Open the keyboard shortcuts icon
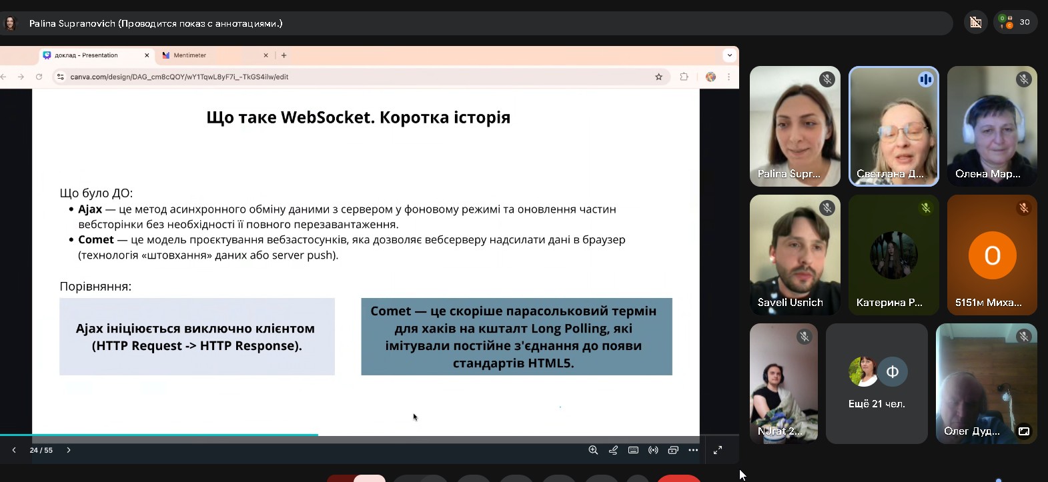This screenshot has height=482, width=1048. (x=633, y=450)
